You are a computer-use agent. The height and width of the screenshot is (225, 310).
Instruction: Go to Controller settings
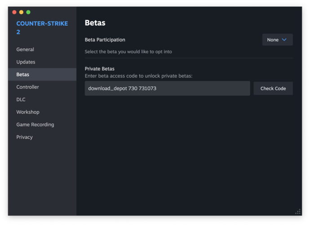pos(27,87)
